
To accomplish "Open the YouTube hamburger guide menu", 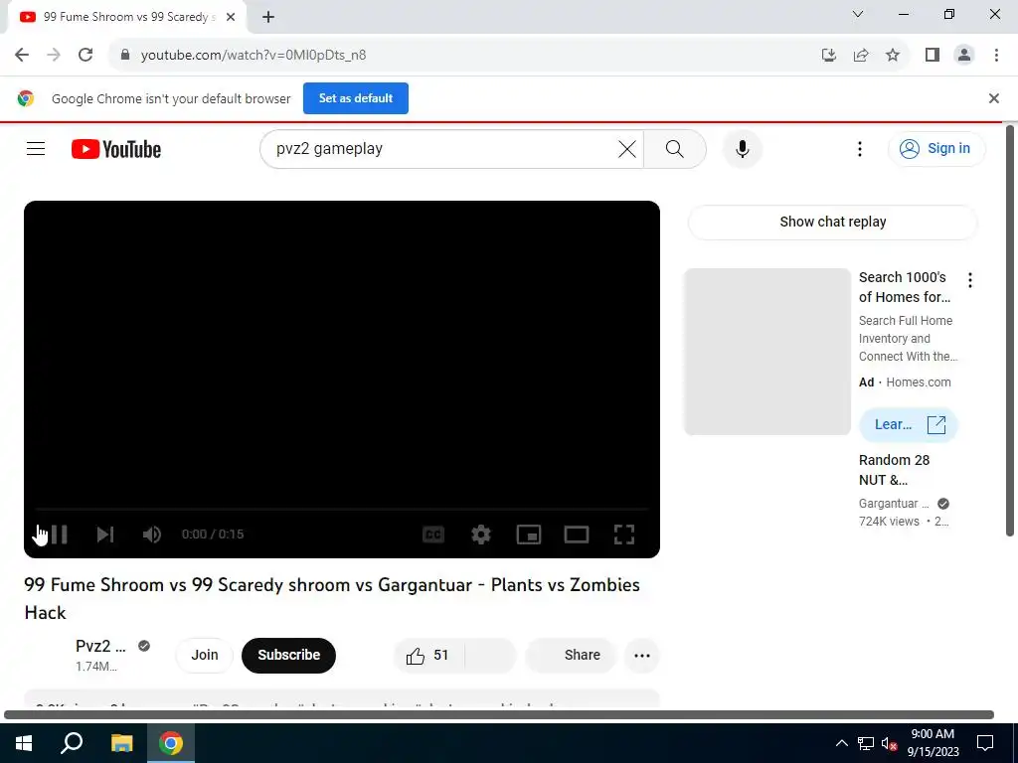I will click(36, 149).
